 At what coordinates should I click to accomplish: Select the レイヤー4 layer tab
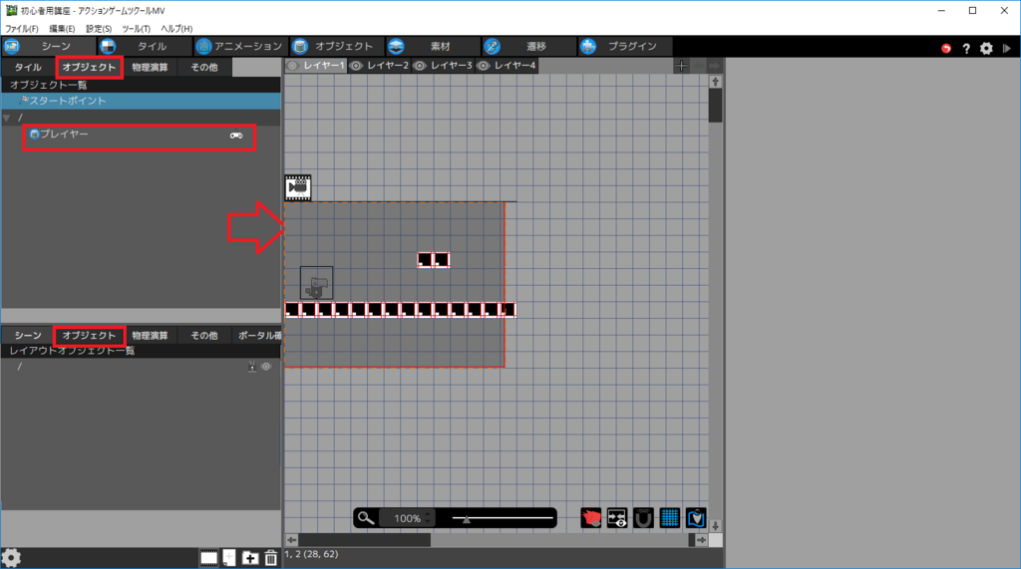[x=507, y=66]
